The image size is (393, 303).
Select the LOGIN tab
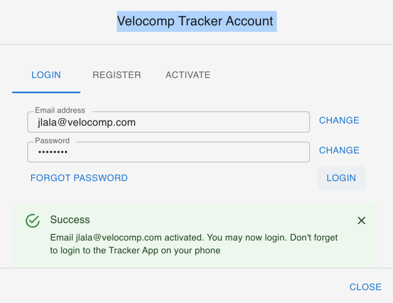pos(46,75)
